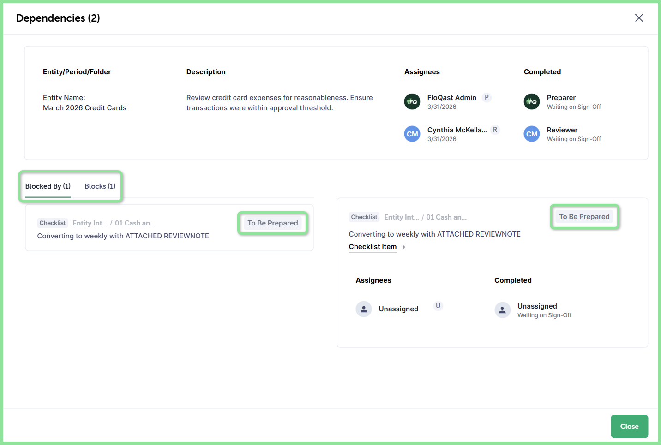Click the Review credit card expenses description

tap(280, 103)
